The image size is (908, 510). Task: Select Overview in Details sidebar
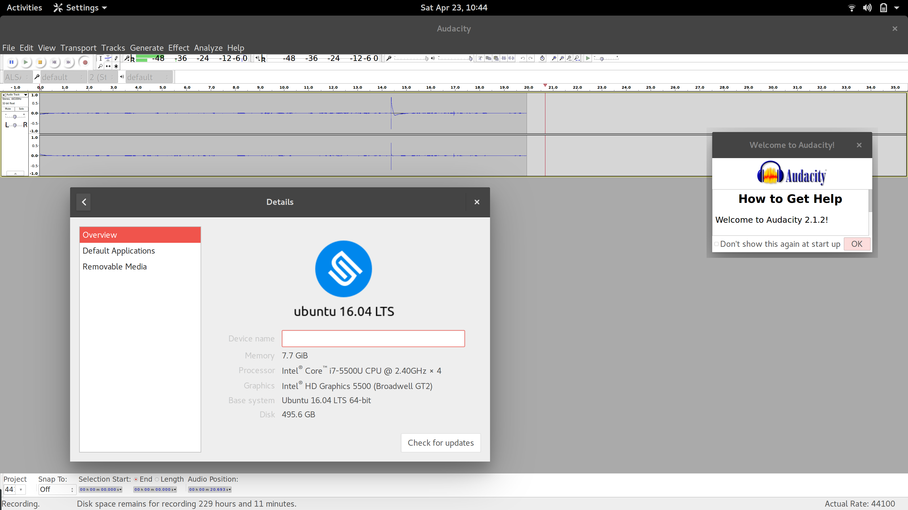pos(140,235)
